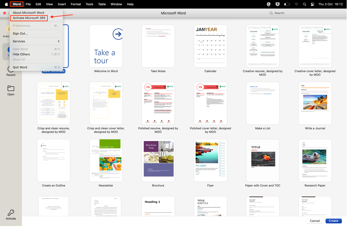Click the battery status icon

coord(287,4)
